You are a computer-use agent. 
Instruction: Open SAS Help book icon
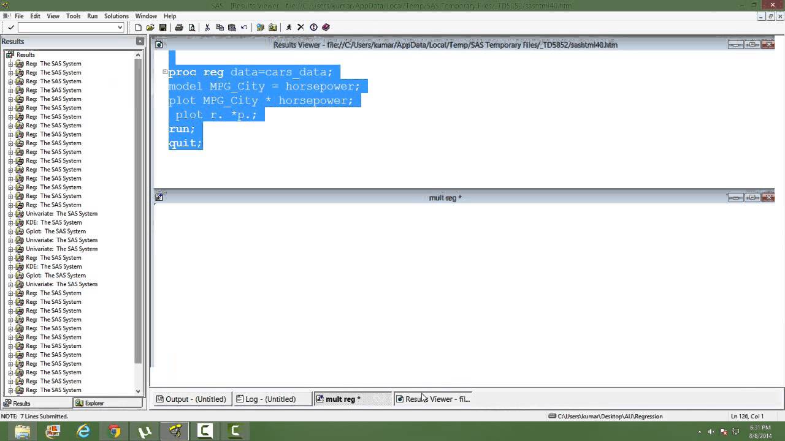click(x=326, y=28)
